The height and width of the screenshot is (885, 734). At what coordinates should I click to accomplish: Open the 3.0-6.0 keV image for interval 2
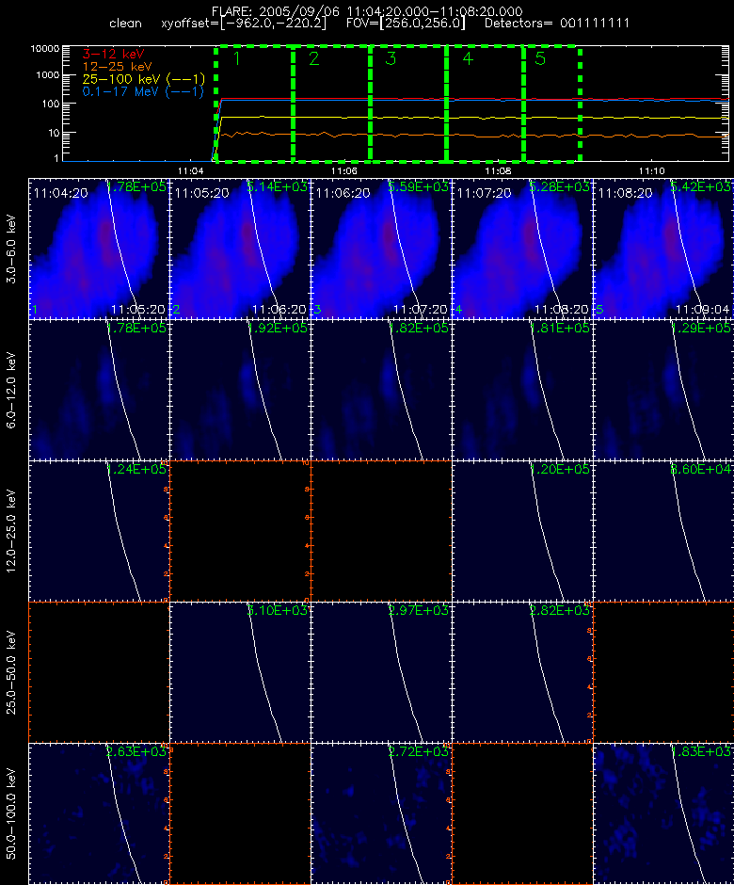tap(240, 249)
